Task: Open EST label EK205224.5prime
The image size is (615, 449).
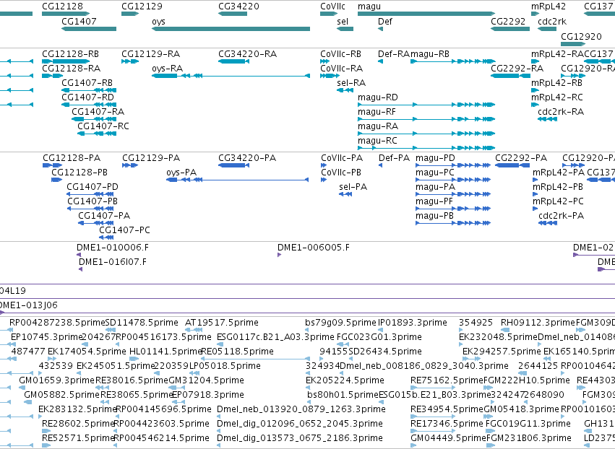Action: coord(345,380)
